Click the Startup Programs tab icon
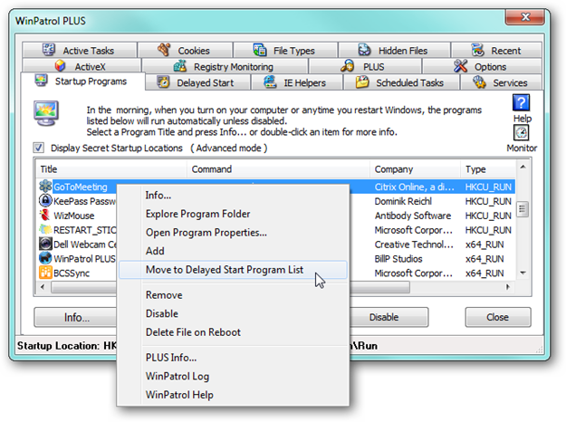566x422 pixels. tap(41, 81)
